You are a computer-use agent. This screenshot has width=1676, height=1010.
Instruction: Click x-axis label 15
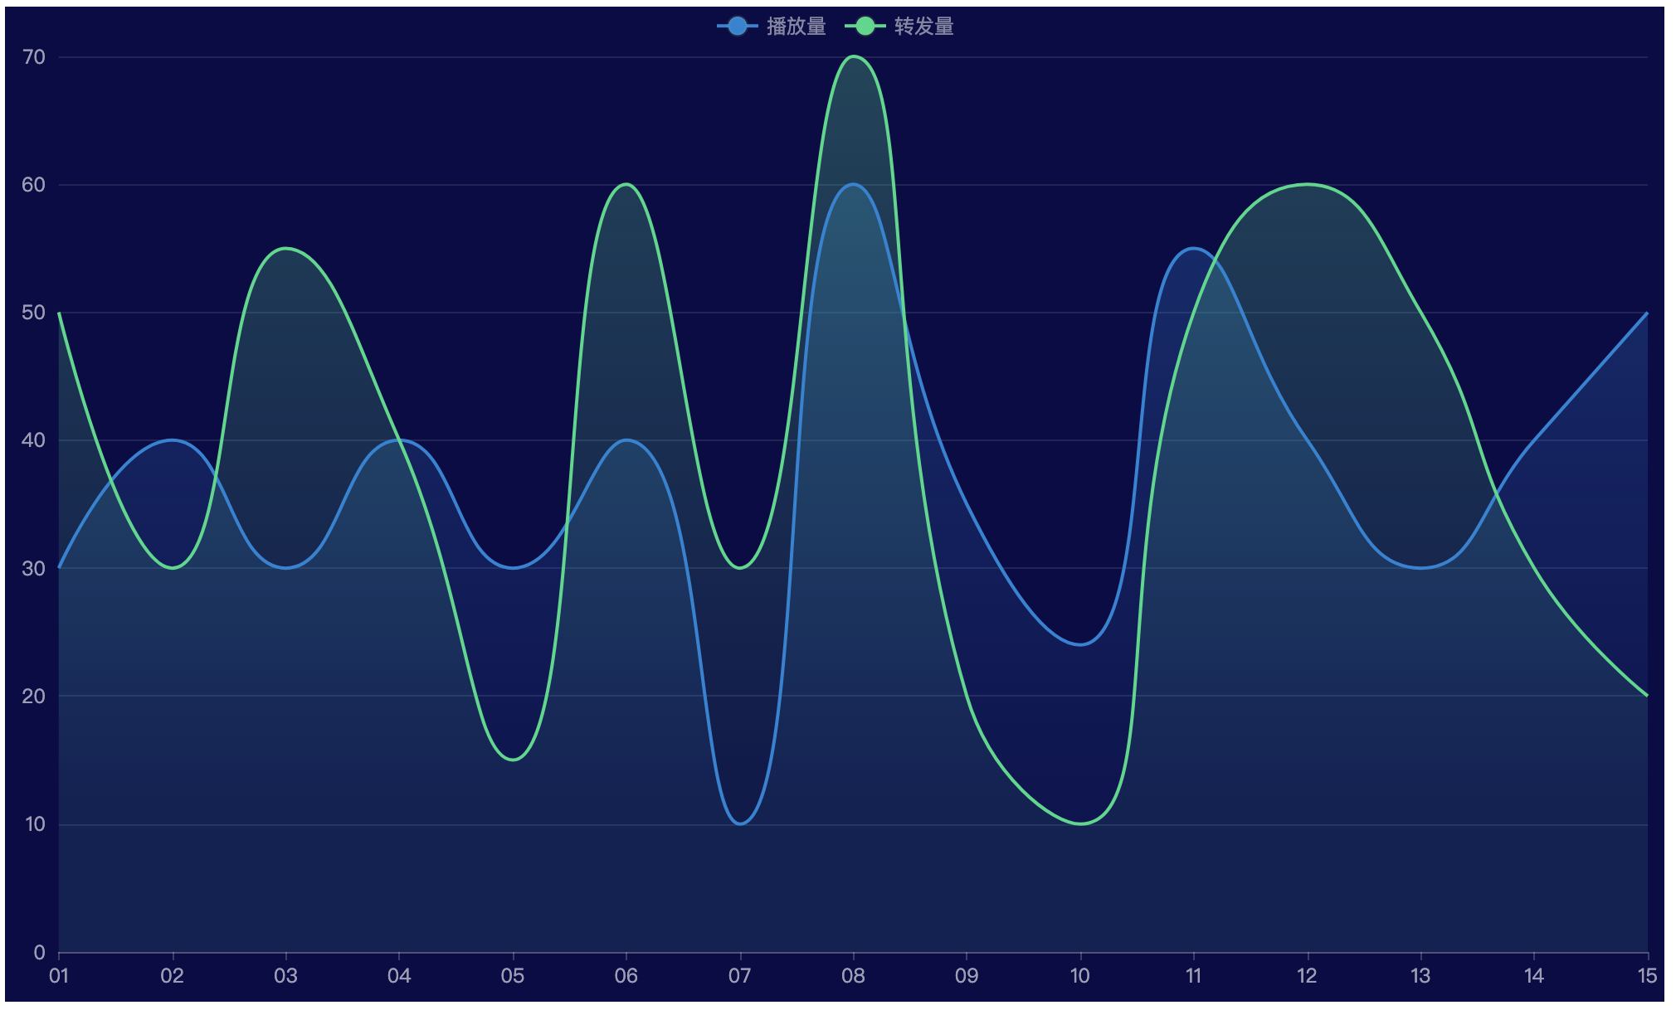pyautogui.click(x=1647, y=976)
